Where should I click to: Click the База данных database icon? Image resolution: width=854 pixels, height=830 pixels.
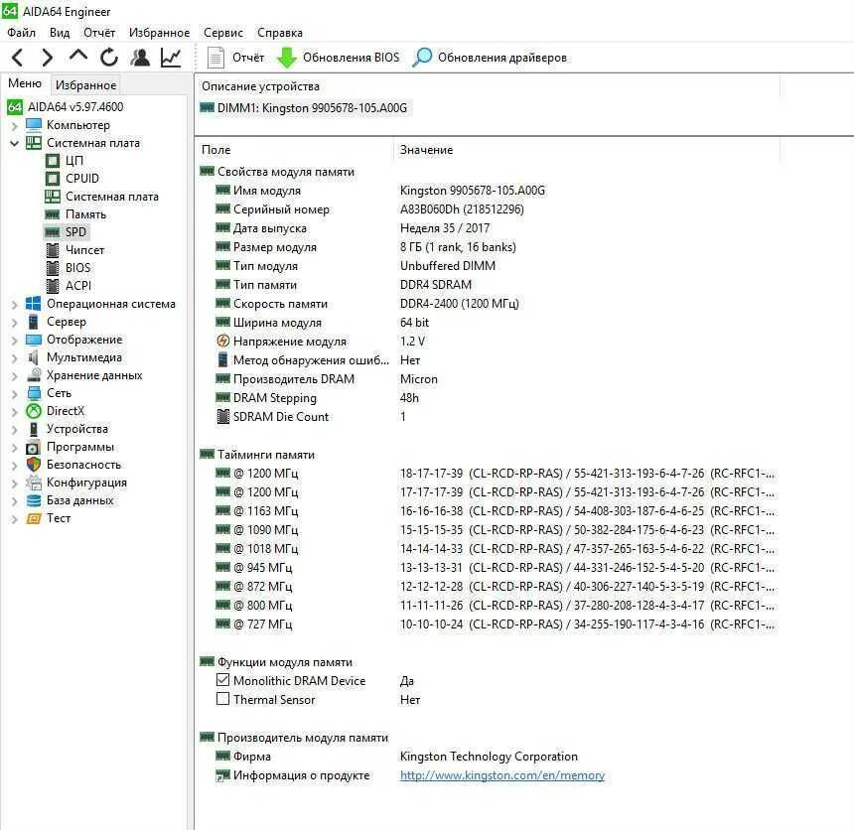[34, 500]
